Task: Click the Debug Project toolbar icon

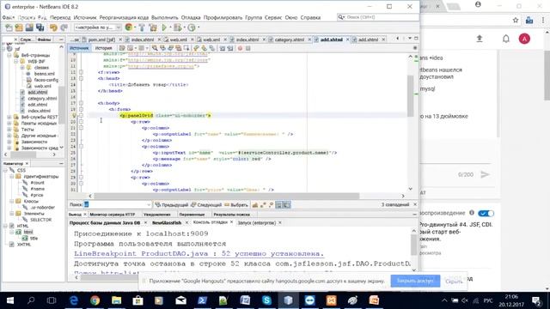Action: (x=178, y=27)
